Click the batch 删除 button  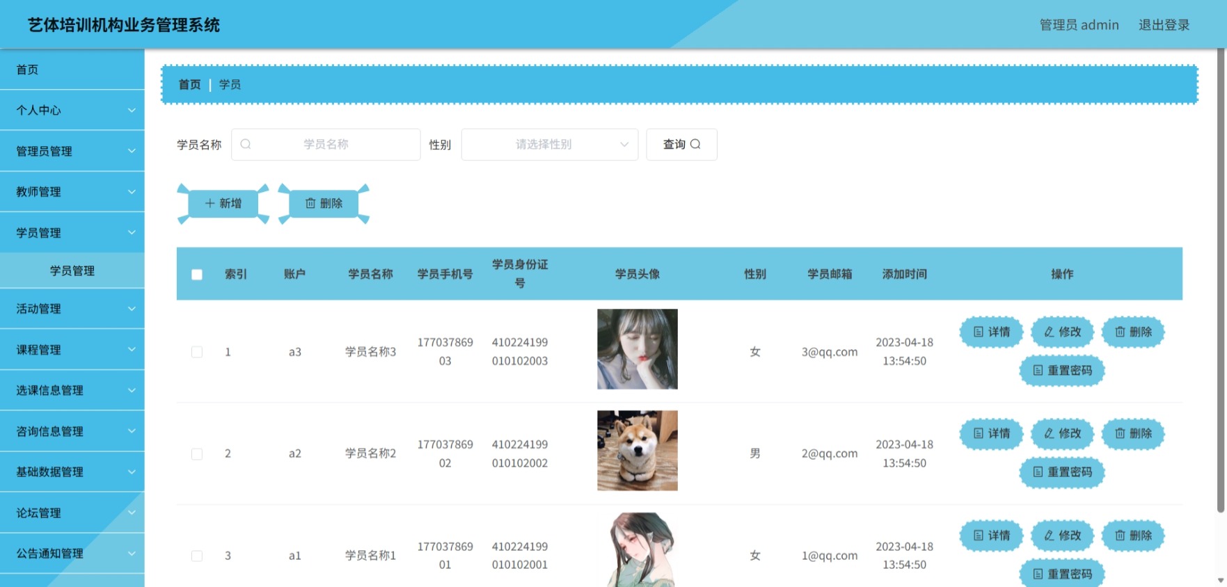pyautogui.click(x=324, y=203)
